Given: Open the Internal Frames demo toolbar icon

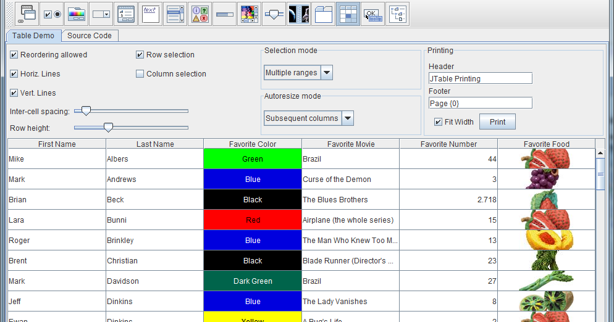Looking at the screenshot, I should (27, 14).
